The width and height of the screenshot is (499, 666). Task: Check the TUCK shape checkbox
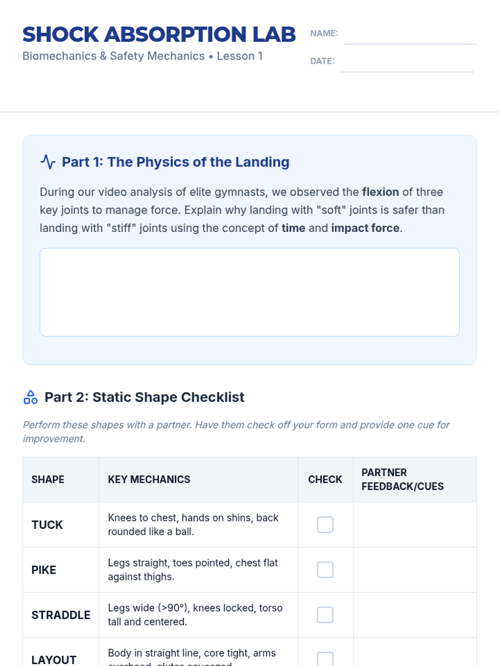[x=325, y=524]
